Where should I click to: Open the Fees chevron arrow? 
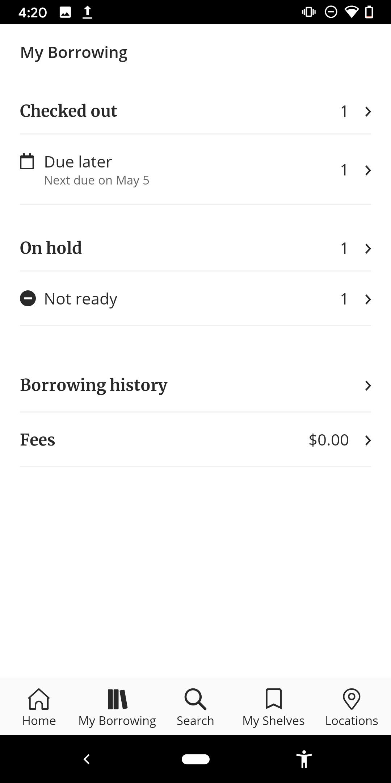(368, 440)
